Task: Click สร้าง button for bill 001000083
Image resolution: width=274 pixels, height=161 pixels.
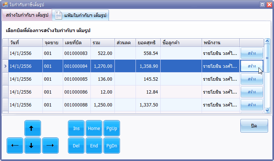Action: (251, 53)
